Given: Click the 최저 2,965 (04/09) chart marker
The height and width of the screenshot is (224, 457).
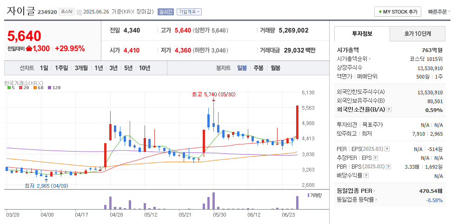Looking at the screenshot, I should 46,186.
